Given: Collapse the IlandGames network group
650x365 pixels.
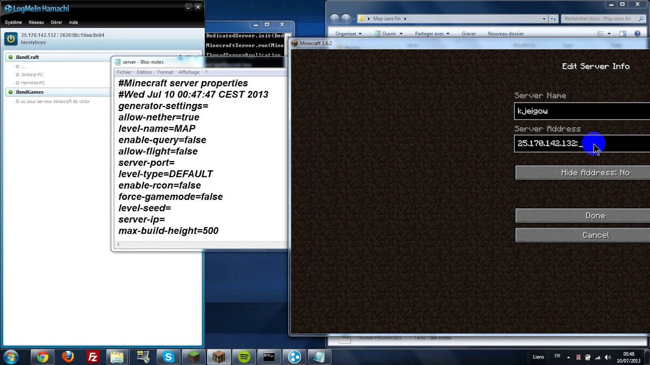Looking at the screenshot, I should click(11, 92).
